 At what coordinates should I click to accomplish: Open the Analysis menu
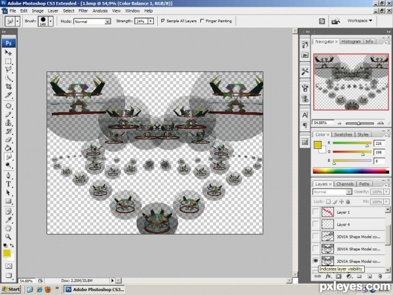point(100,10)
